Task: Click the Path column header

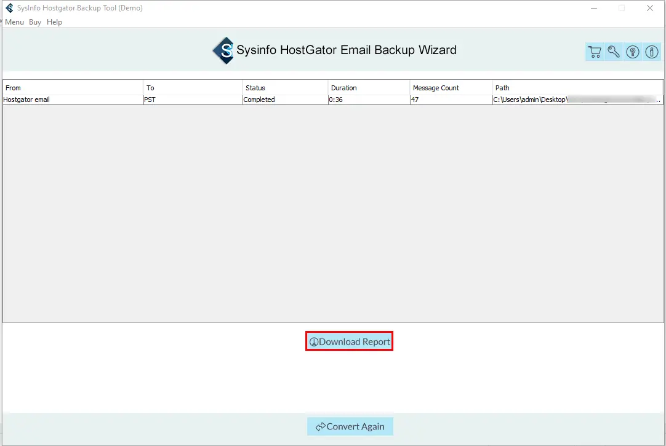Action: (x=577, y=88)
